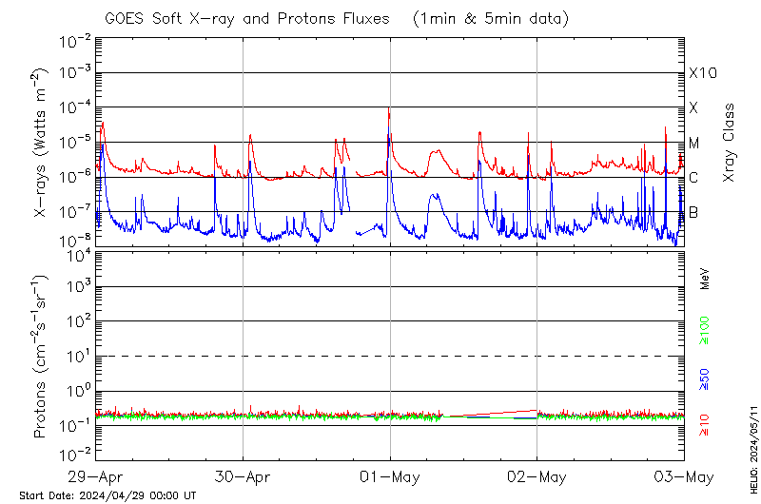Click the 'Xray Class' right axis title
This screenshot has height=504, width=761.
tap(729, 143)
